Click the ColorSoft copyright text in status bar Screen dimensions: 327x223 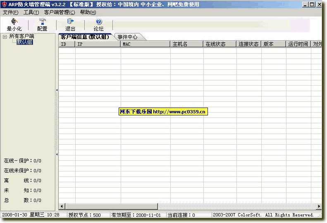263,215
